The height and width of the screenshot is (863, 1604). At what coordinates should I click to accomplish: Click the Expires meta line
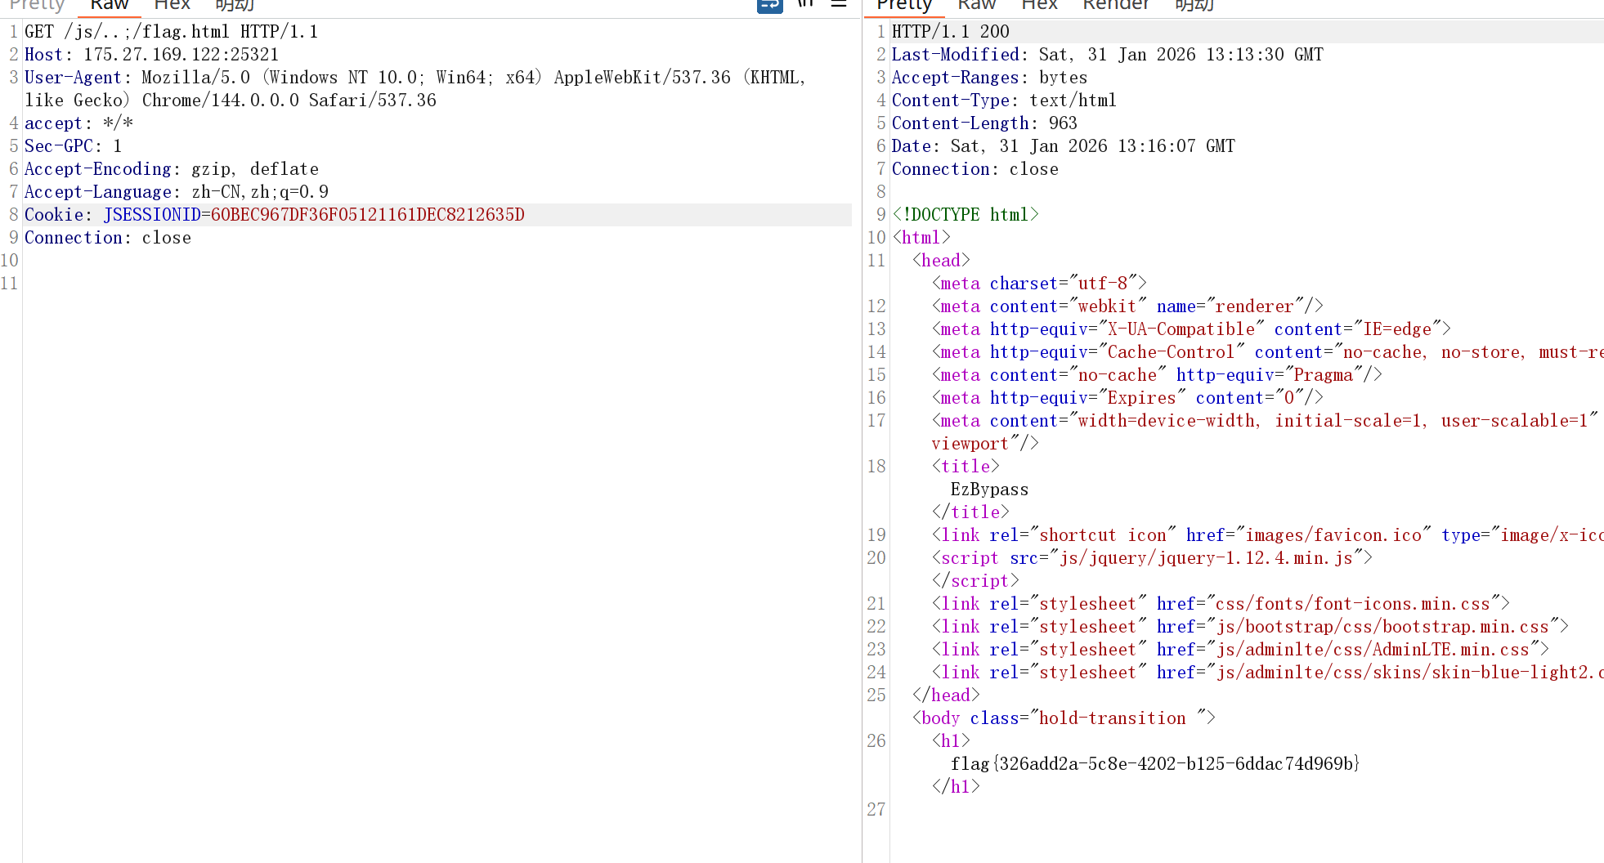click(x=1127, y=398)
